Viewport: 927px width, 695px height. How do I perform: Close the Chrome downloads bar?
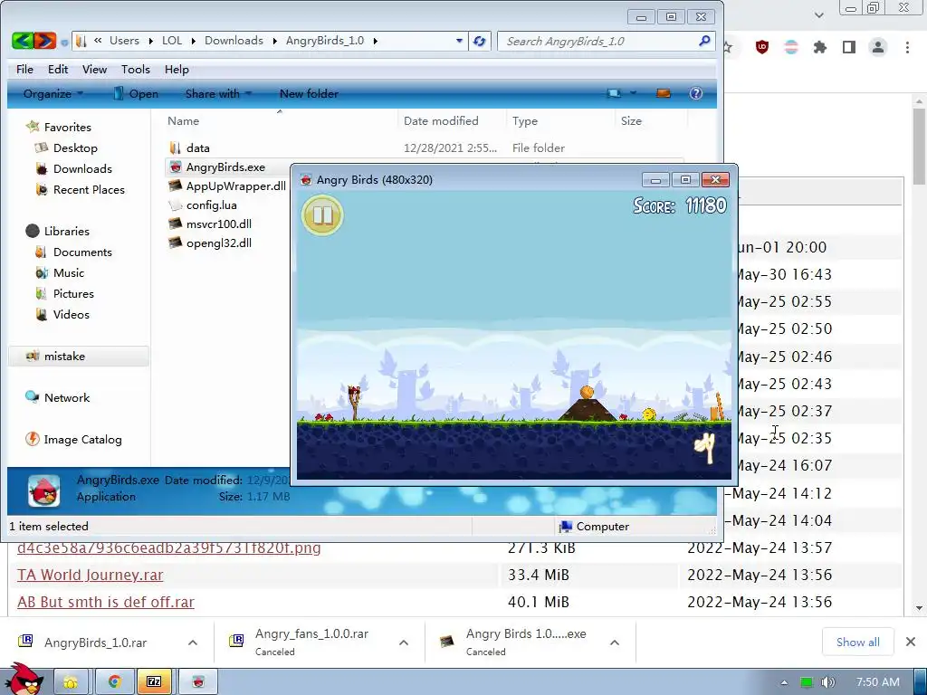[911, 642]
